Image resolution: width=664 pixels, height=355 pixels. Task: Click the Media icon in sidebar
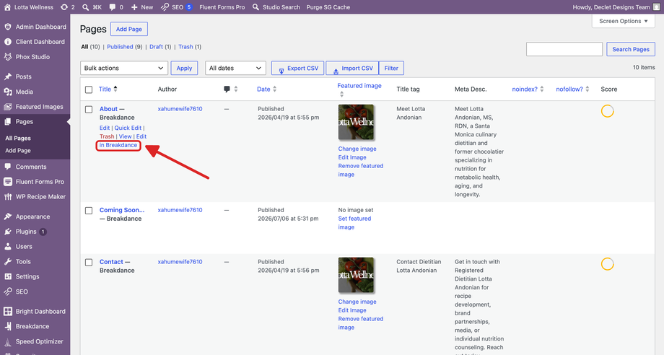pos(8,92)
